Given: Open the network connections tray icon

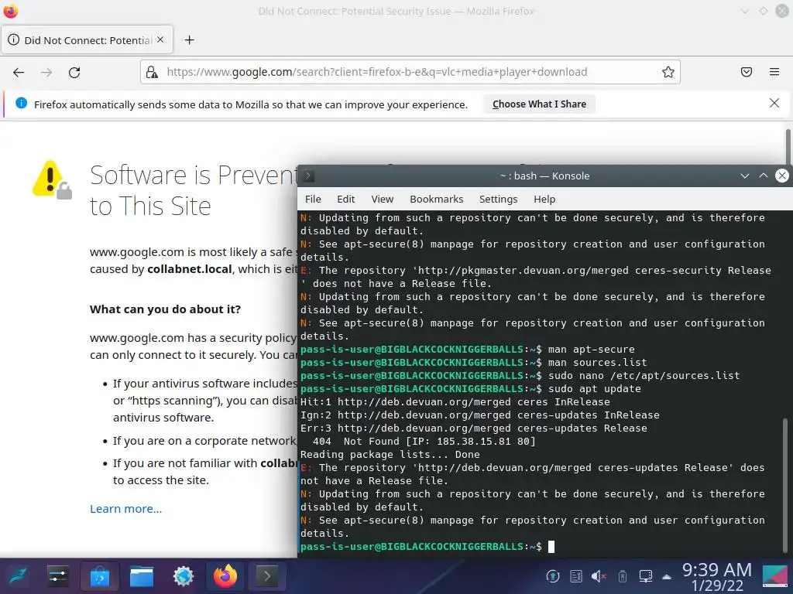Looking at the screenshot, I should pyautogui.click(x=646, y=576).
